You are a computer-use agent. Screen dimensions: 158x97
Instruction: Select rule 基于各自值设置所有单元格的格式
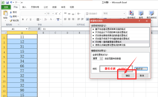(x=120, y=29)
